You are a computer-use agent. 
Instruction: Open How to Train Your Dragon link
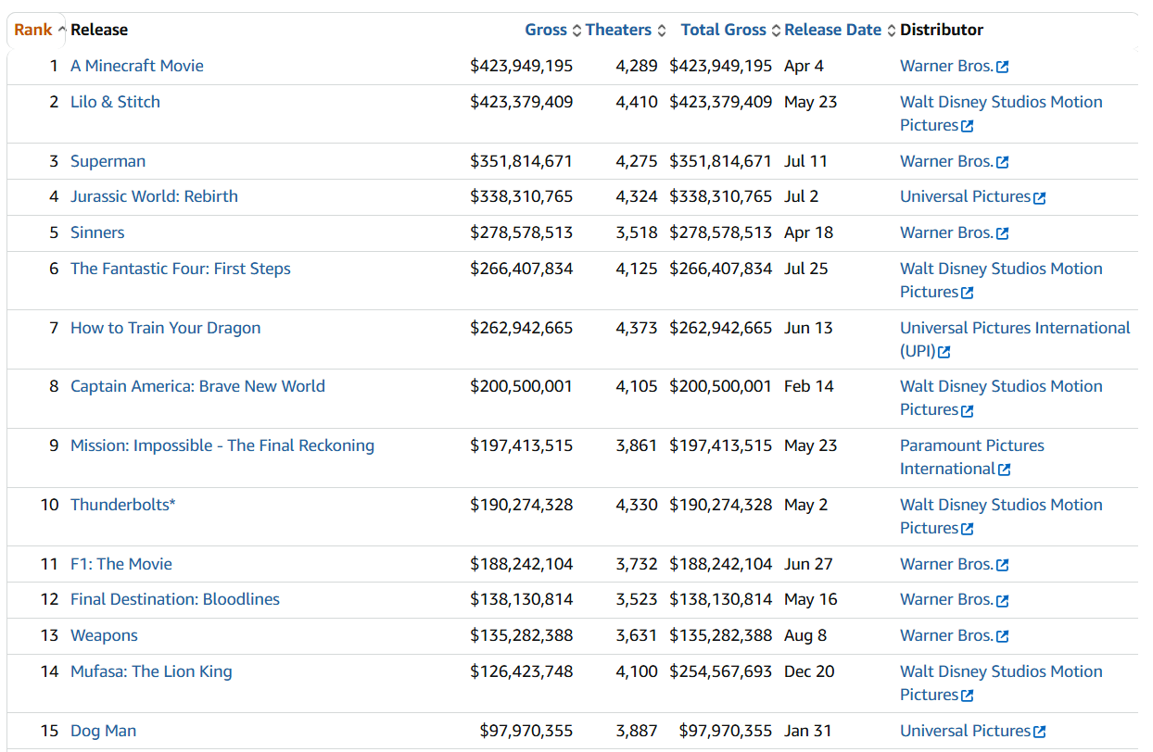point(166,328)
